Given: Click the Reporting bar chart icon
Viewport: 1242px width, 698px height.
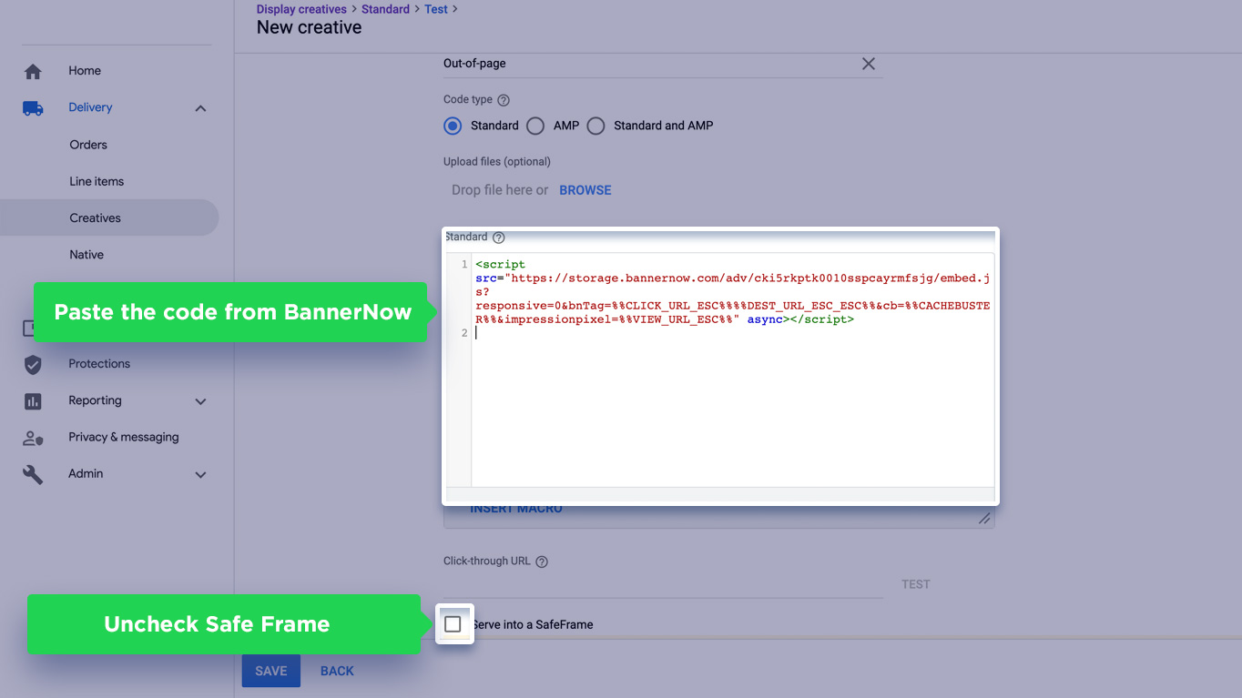Looking at the screenshot, I should point(33,401).
